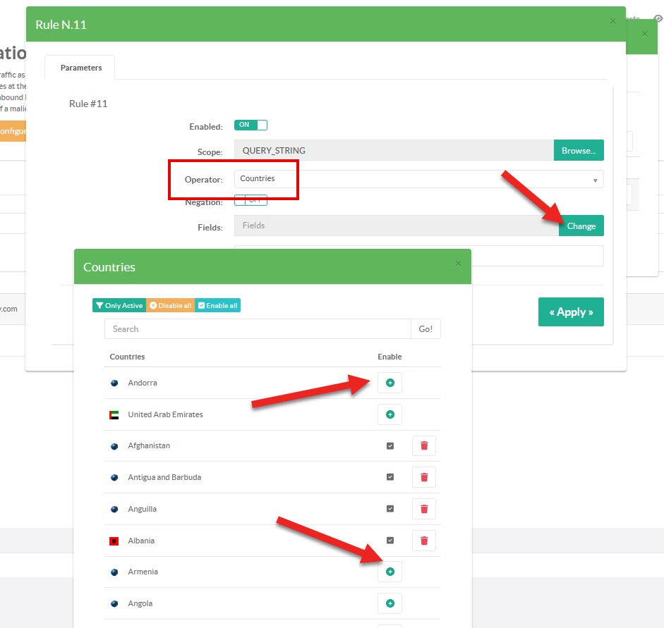Image resolution: width=664 pixels, height=628 pixels.
Task: Toggle the Enabled ON switch
Action: (250, 125)
